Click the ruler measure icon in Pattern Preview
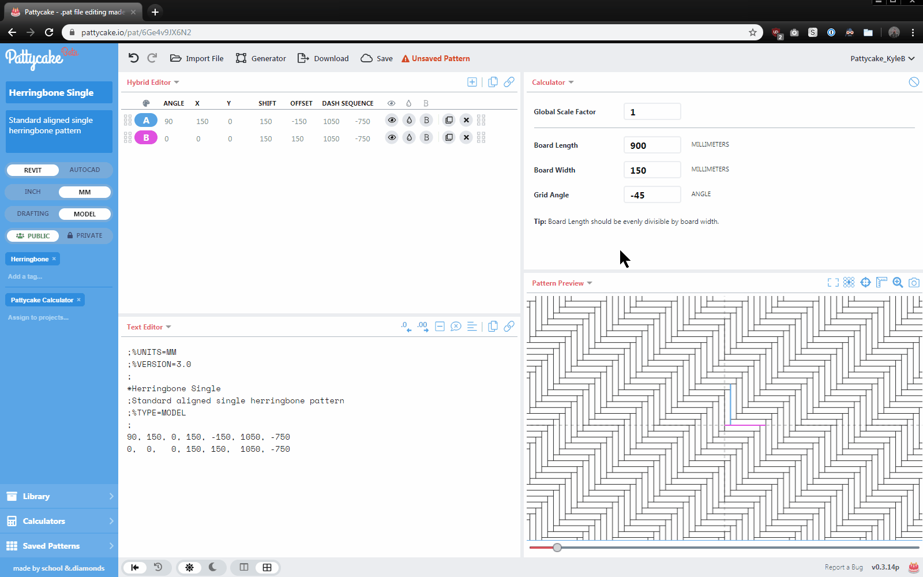Viewport: 923px width, 577px height. [881, 283]
